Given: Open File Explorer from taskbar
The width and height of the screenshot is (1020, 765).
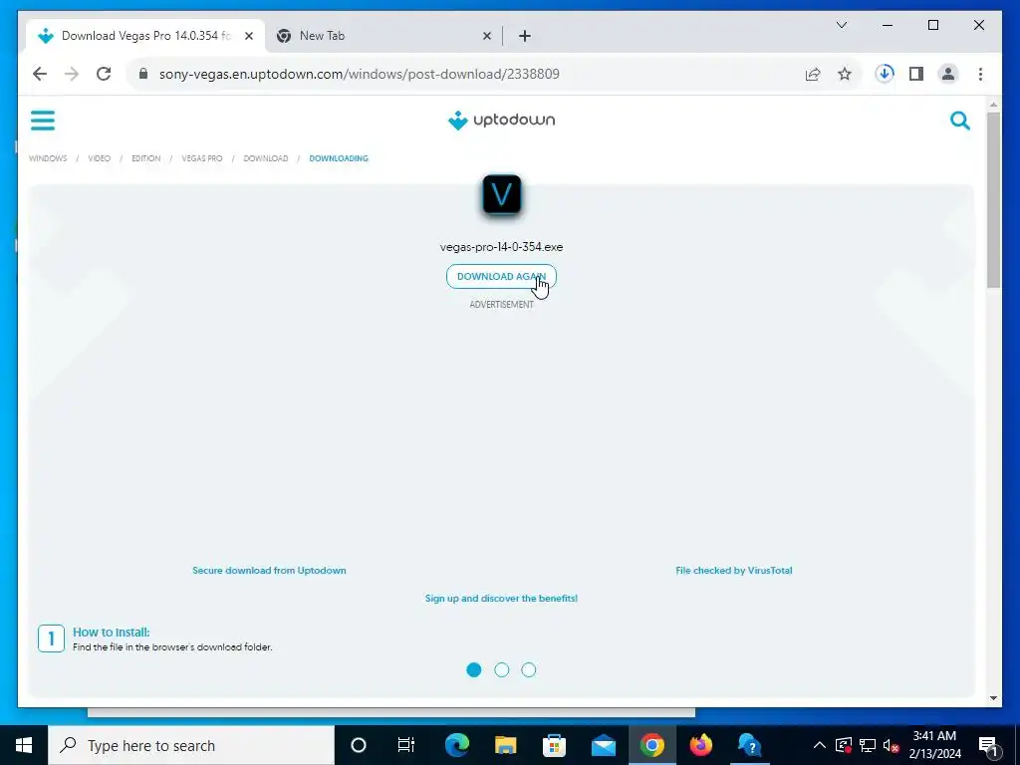Looking at the screenshot, I should [x=505, y=745].
